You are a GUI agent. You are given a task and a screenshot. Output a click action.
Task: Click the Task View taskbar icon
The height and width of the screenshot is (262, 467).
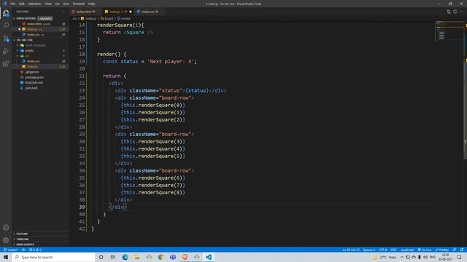112,257
